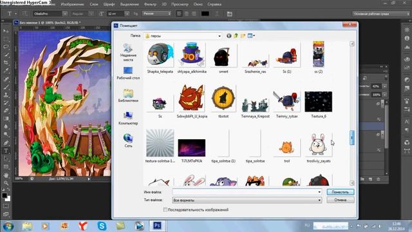
Task: Open the Просмотр menu
Action: [180, 5]
